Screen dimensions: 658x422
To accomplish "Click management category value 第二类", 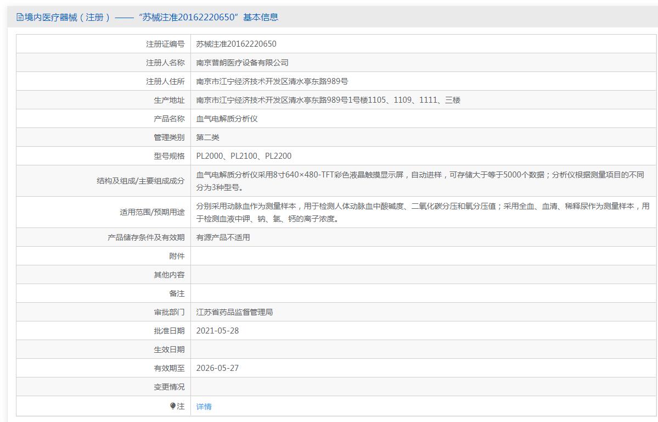I will (207, 137).
